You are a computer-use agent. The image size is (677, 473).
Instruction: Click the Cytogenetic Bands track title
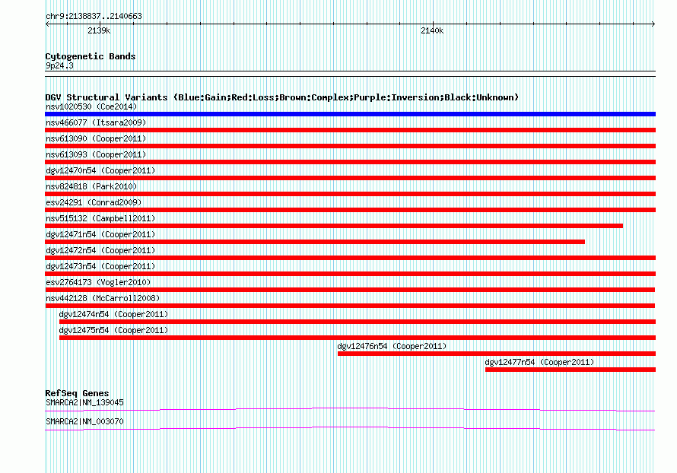[x=91, y=56]
